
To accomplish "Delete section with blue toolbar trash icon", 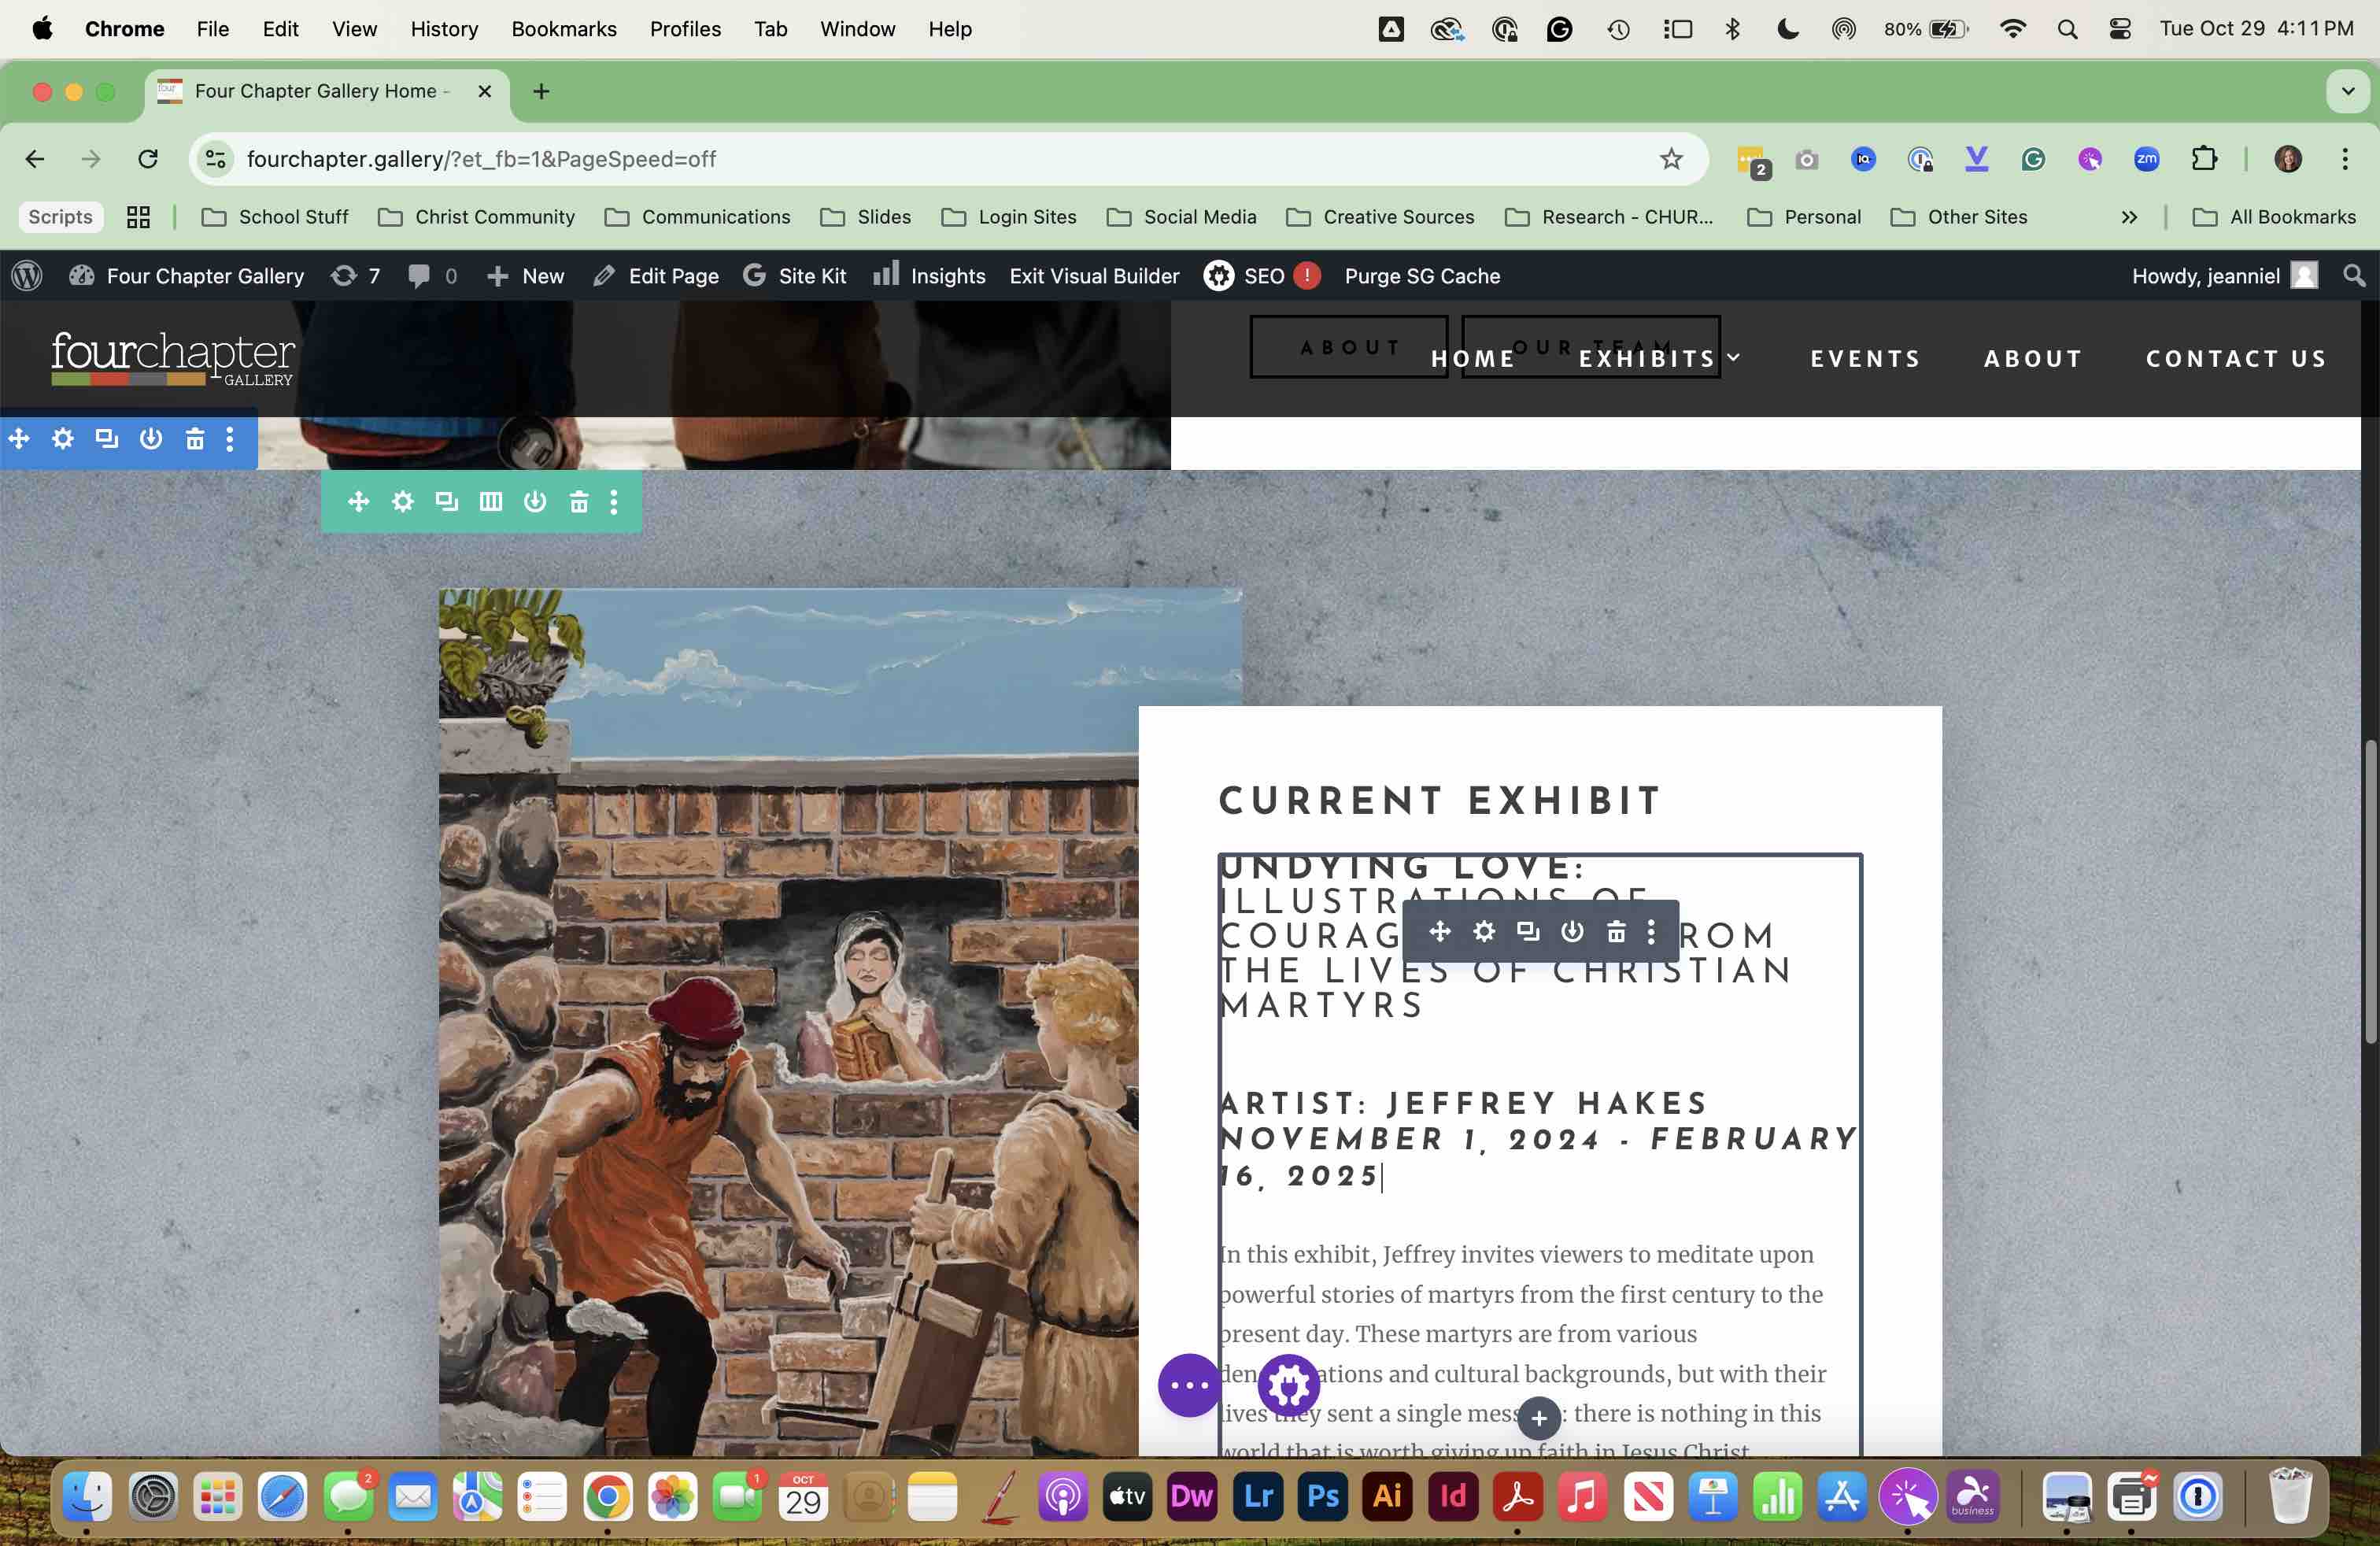I will 195,438.
